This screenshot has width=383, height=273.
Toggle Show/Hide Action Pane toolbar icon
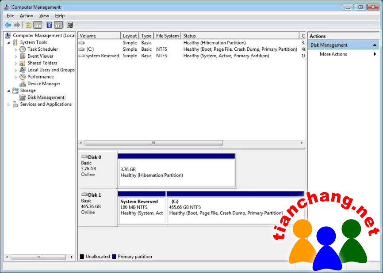point(58,25)
